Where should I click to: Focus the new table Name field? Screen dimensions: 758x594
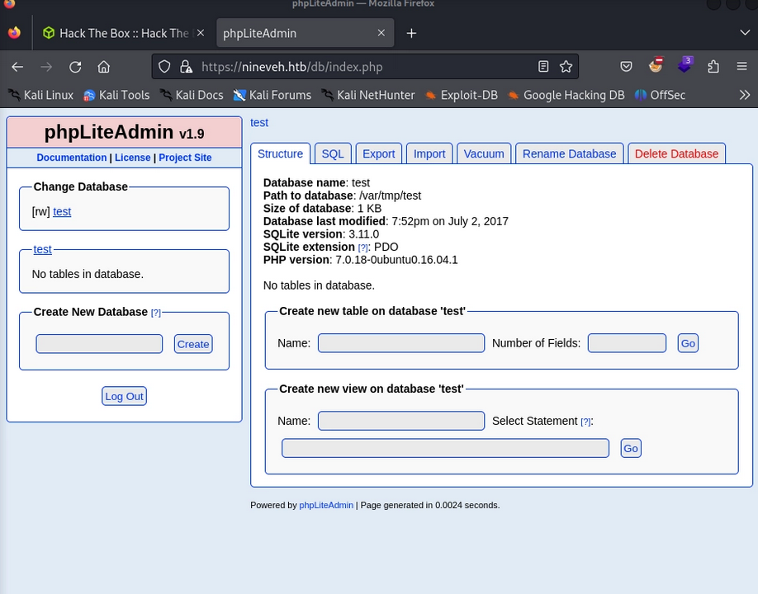(400, 343)
